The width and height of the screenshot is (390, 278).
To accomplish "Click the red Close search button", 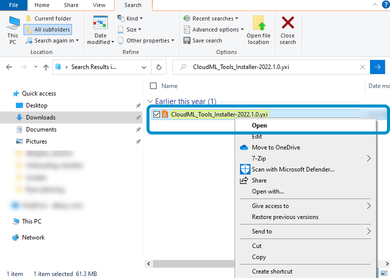I will (288, 30).
